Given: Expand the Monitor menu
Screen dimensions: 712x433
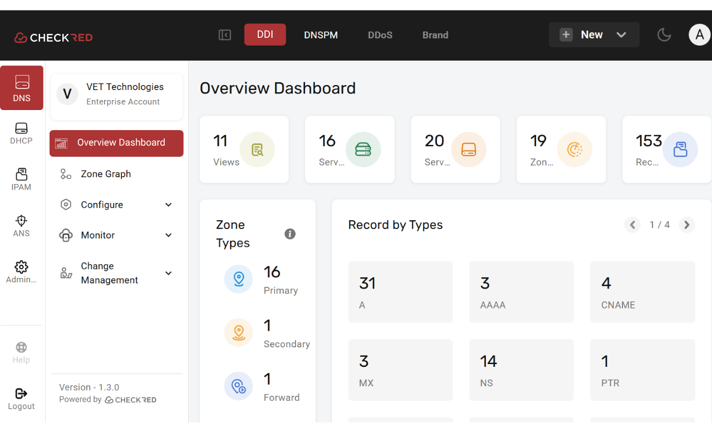Looking at the screenshot, I should click(x=116, y=235).
